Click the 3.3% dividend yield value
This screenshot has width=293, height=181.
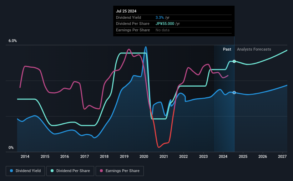160,17
